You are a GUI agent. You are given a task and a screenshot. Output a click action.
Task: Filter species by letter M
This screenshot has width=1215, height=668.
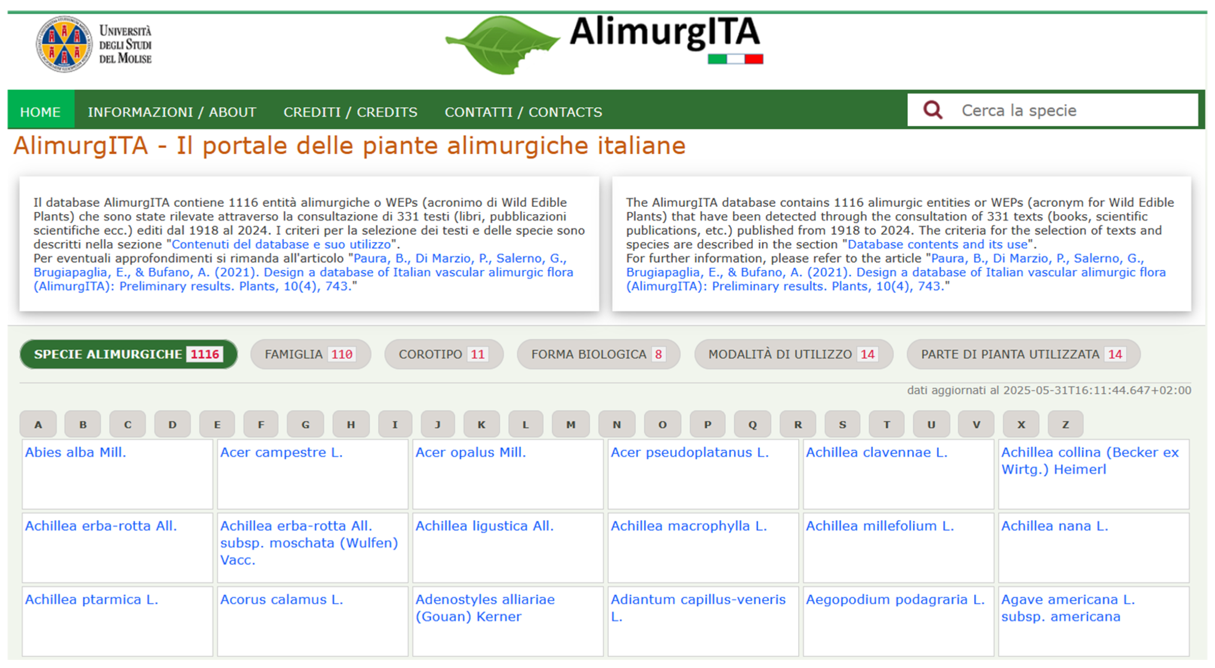point(570,424)
